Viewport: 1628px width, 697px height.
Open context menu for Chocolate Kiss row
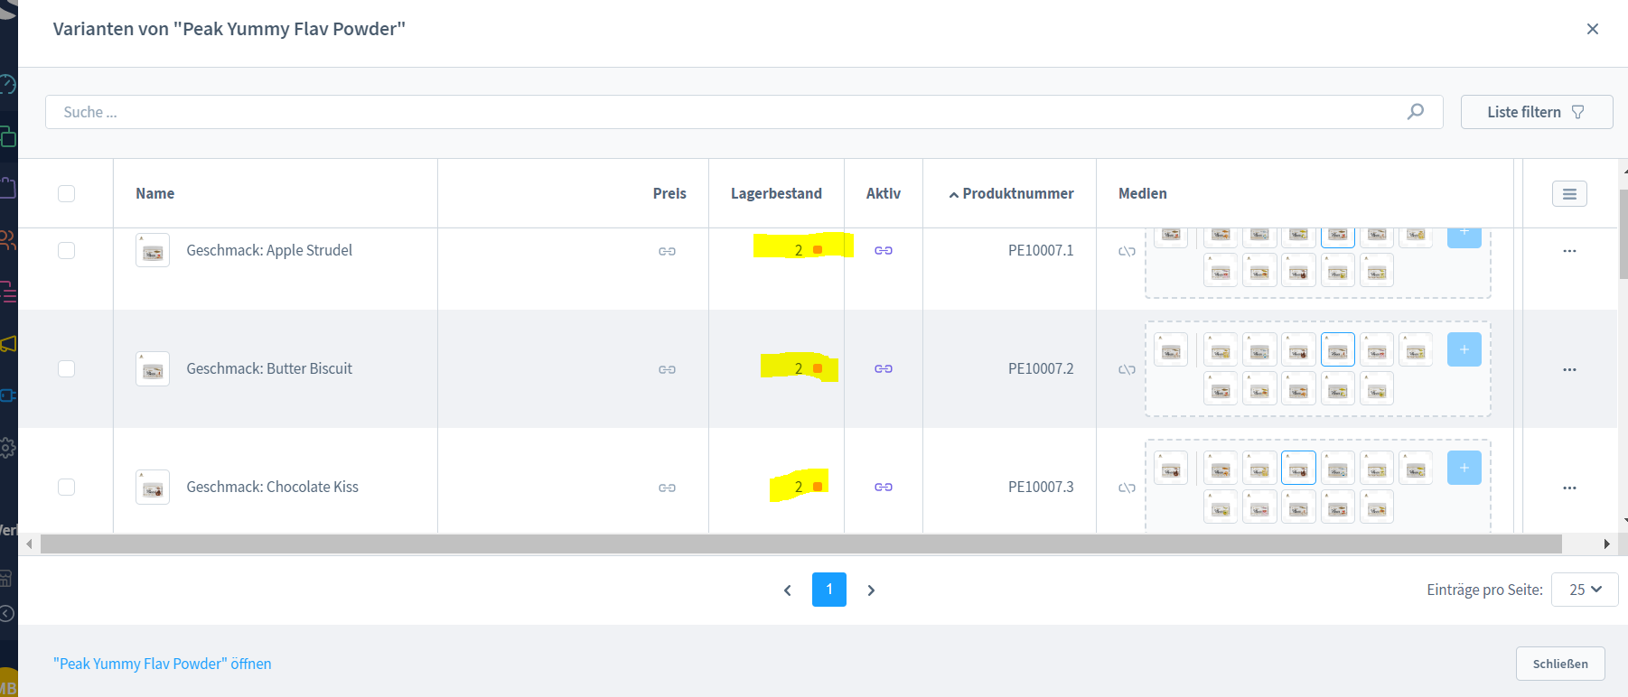tap(1569, 488)
